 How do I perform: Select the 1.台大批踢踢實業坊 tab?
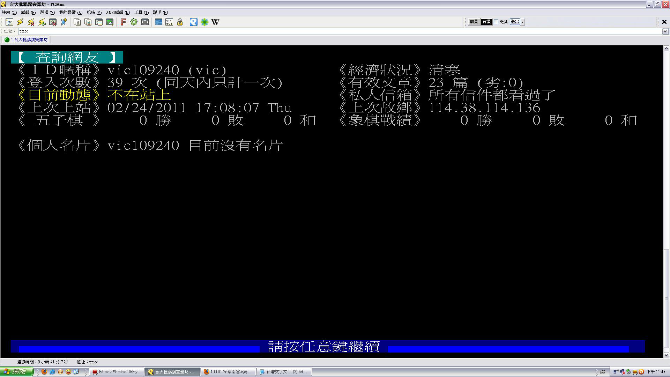coord(26,40)
